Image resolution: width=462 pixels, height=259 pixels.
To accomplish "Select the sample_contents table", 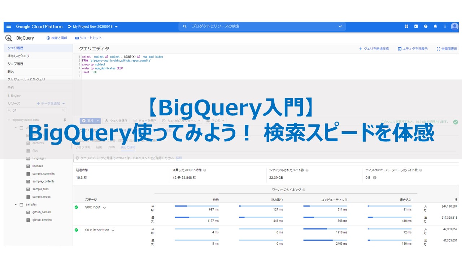I will point(44,182).
